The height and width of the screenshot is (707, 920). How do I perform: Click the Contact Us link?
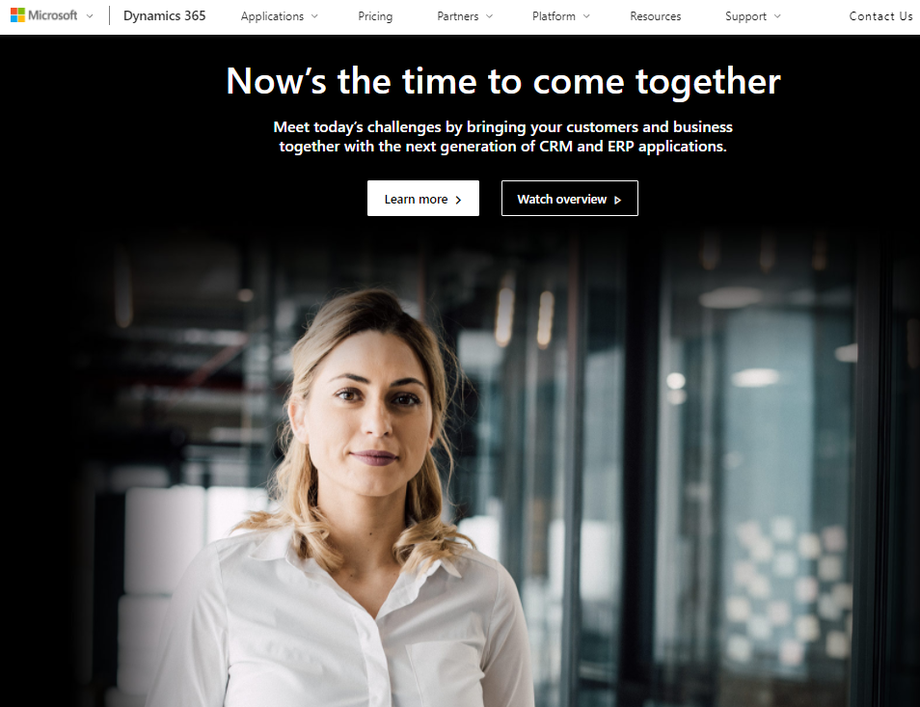pos(880,16)
